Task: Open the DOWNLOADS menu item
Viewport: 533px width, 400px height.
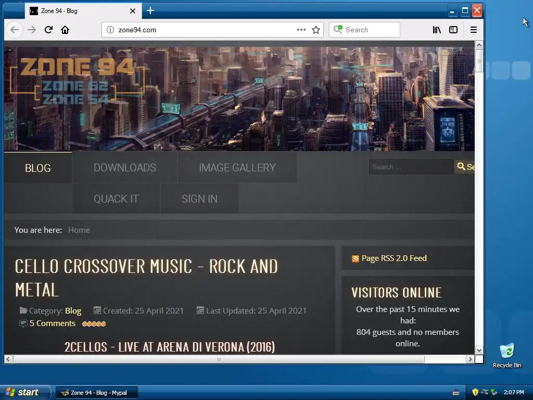Action: pyautogui.click(x=125, y=167)
